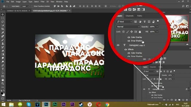Hide ПАРАДОКС copy 5 layer in unmagnified panel

(144, 89)
